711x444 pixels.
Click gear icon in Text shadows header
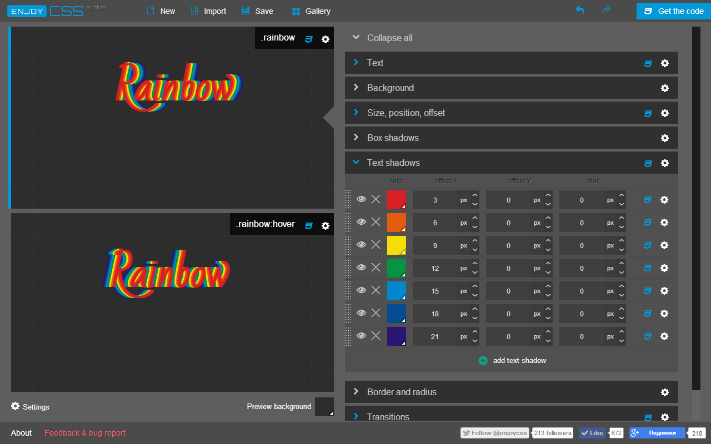(x=665, y=163)
